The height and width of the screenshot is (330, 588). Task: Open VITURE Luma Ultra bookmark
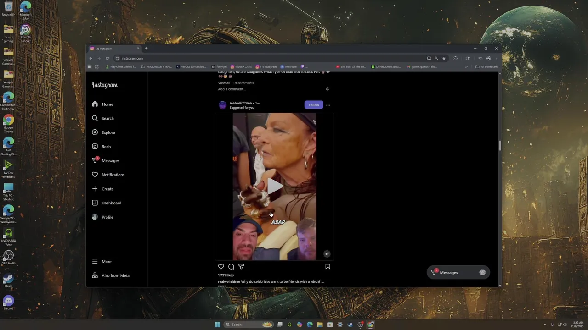click(192, 67)
